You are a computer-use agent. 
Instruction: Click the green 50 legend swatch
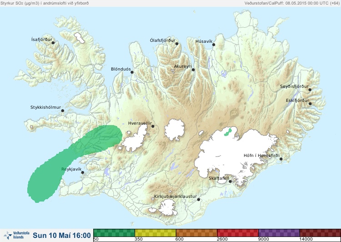pos(114,232)
